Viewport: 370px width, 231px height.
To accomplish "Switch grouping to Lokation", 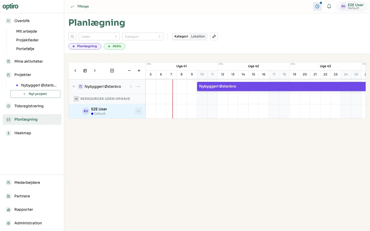I will point(198,36).
